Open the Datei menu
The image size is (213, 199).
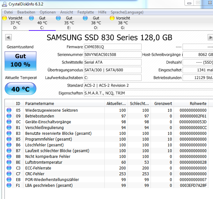point(8,12)
